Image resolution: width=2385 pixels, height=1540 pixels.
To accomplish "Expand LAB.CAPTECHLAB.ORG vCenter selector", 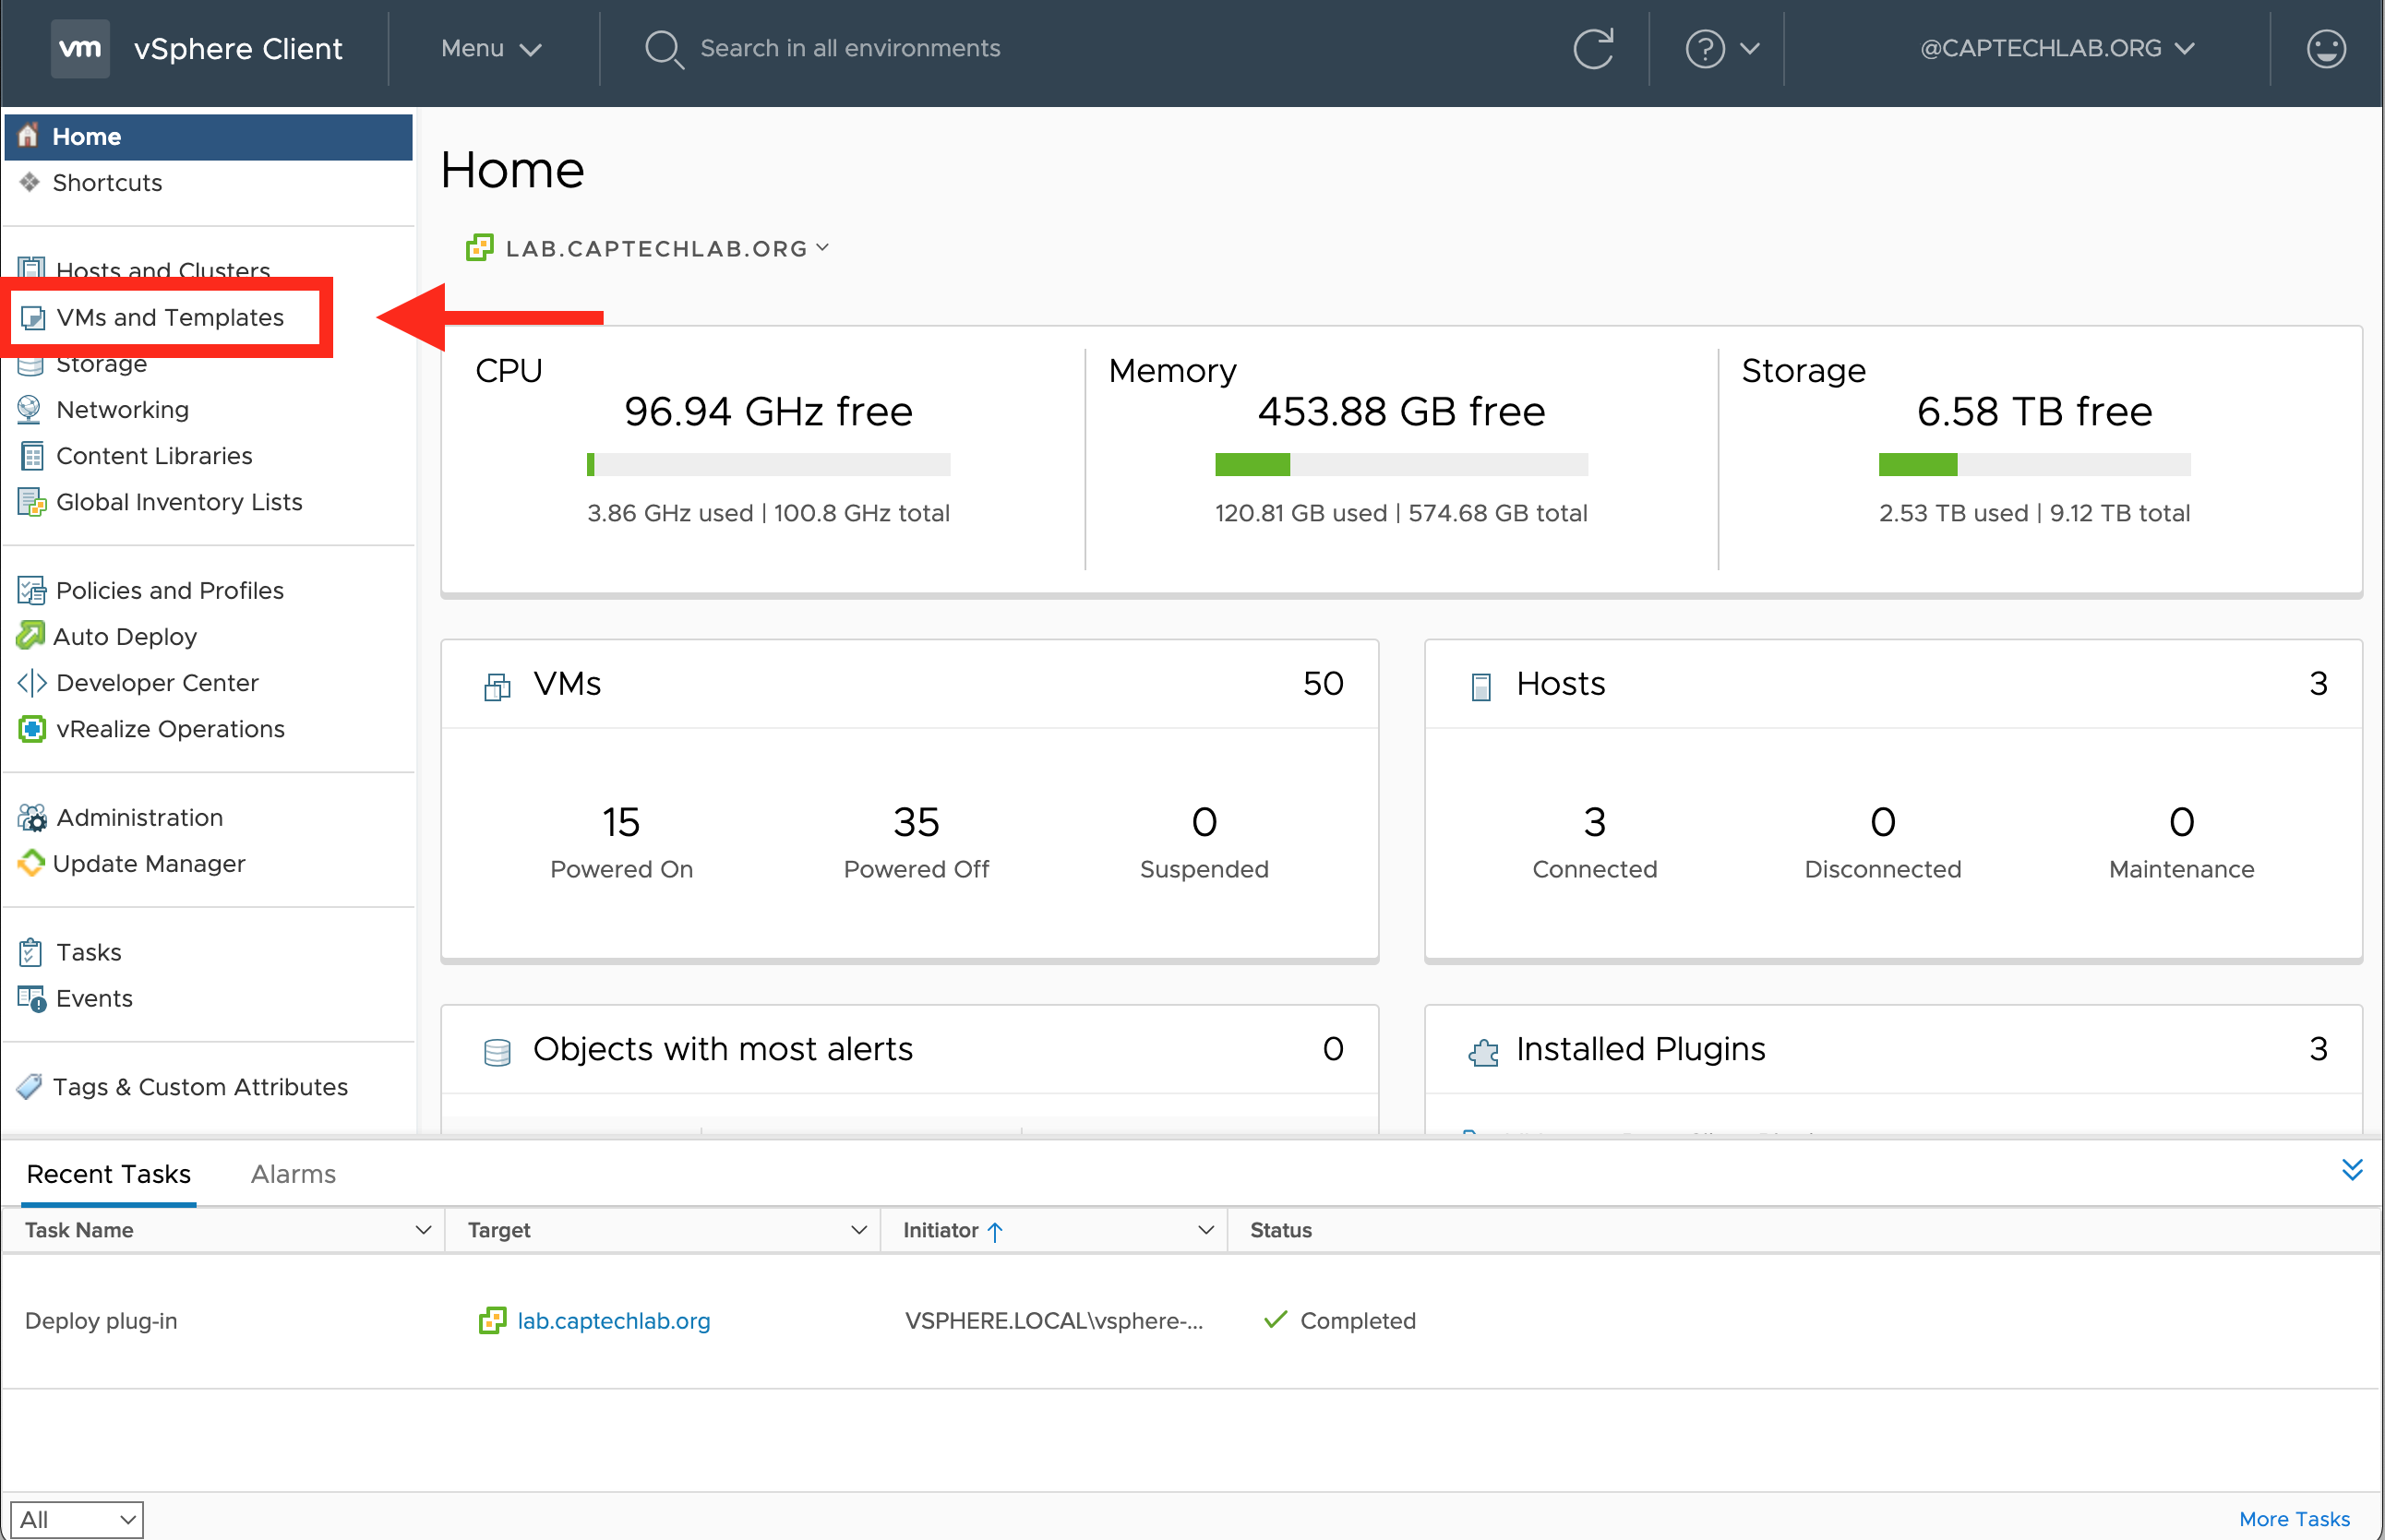I will [x=656, y=248].
